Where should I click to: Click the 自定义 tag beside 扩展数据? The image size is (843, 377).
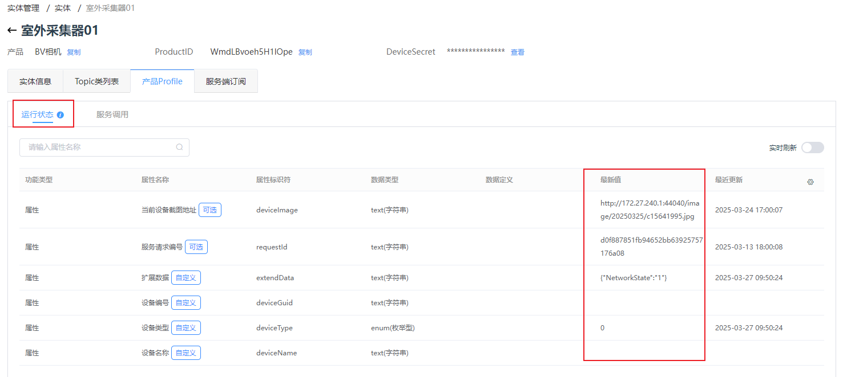click(186, 278)
